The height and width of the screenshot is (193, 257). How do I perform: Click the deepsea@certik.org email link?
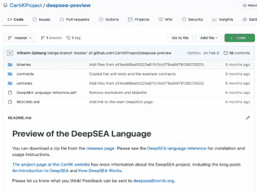pyautogui.click(x=154, y=181)
